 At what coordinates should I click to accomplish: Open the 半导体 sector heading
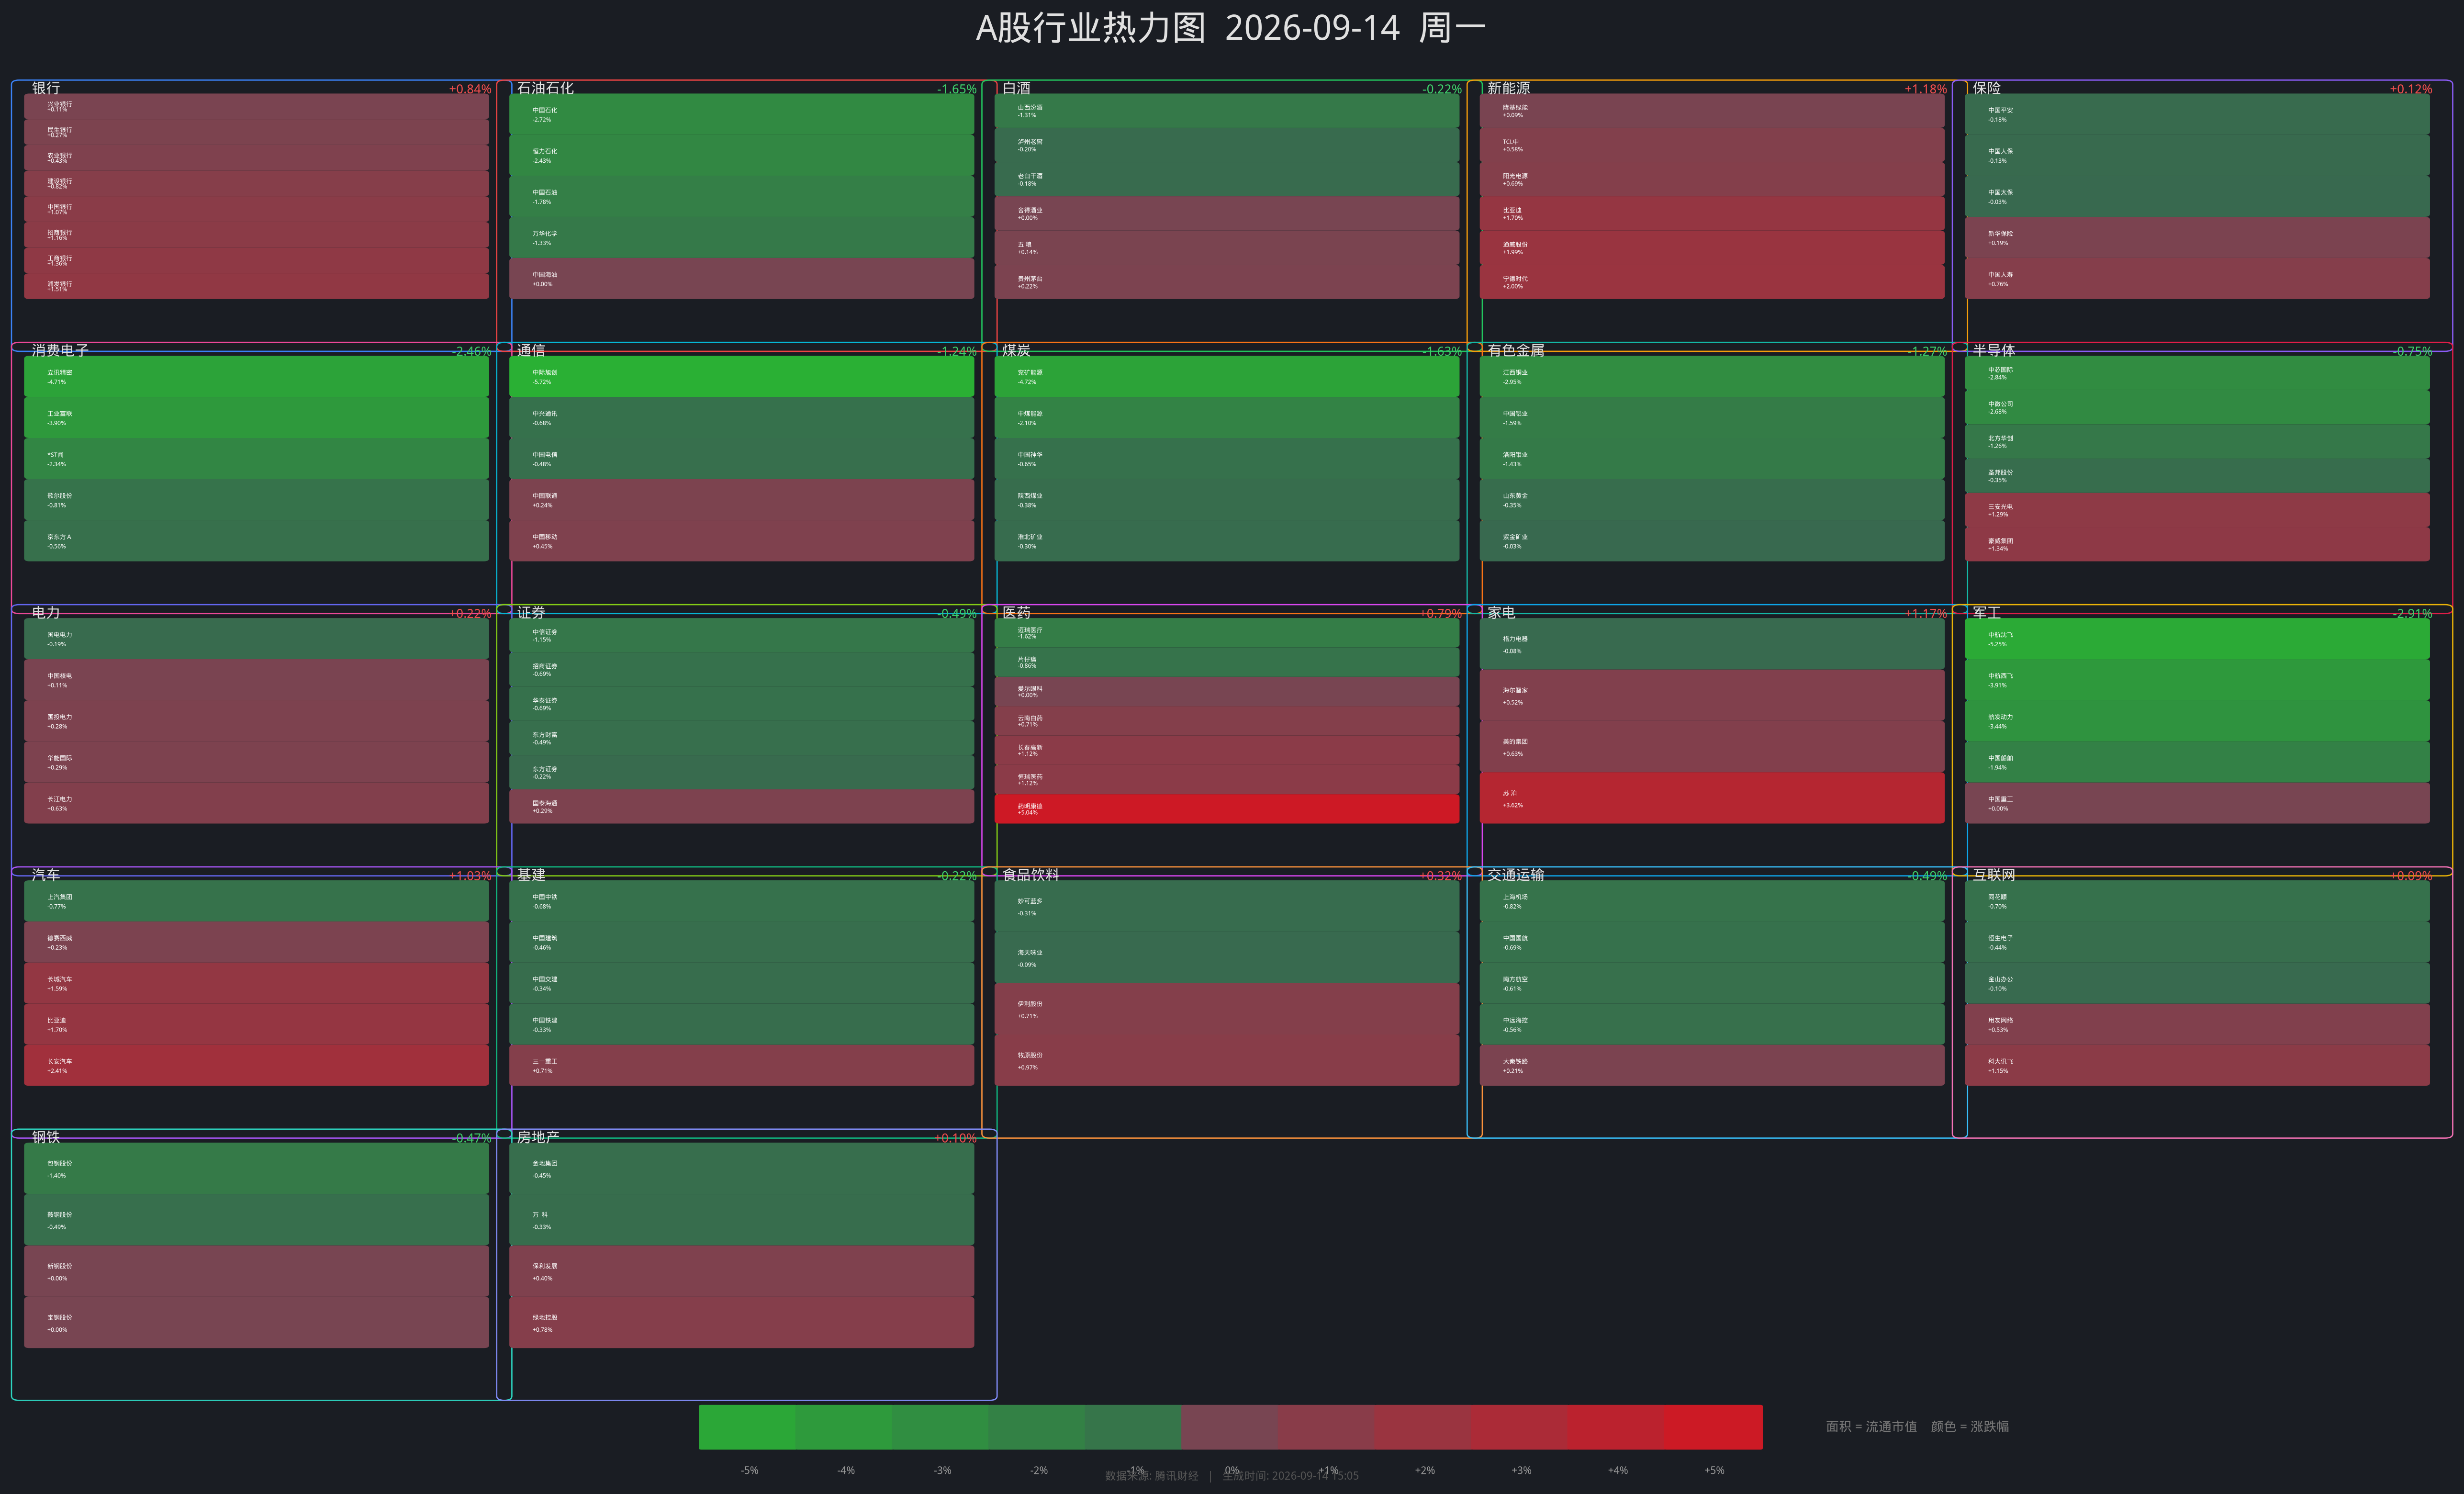[1993, 350]
